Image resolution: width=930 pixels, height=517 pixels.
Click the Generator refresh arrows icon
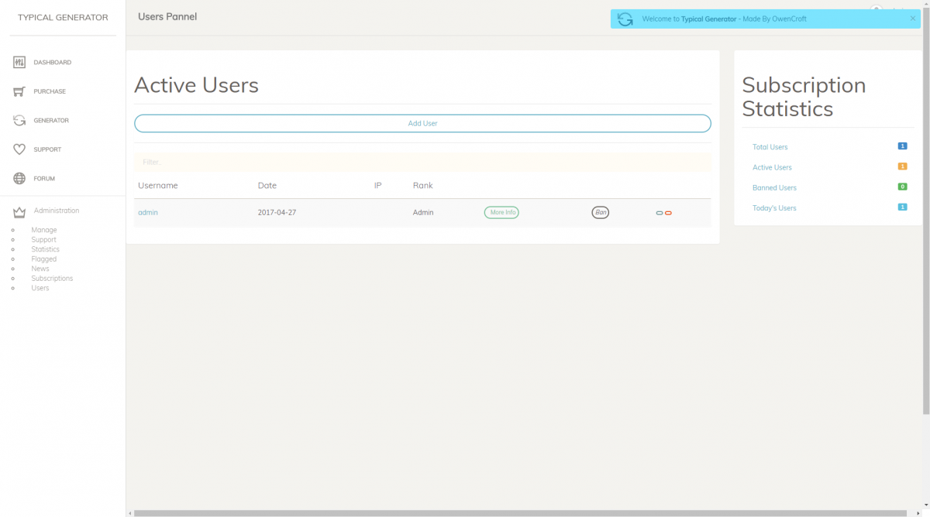pos(19,121)
